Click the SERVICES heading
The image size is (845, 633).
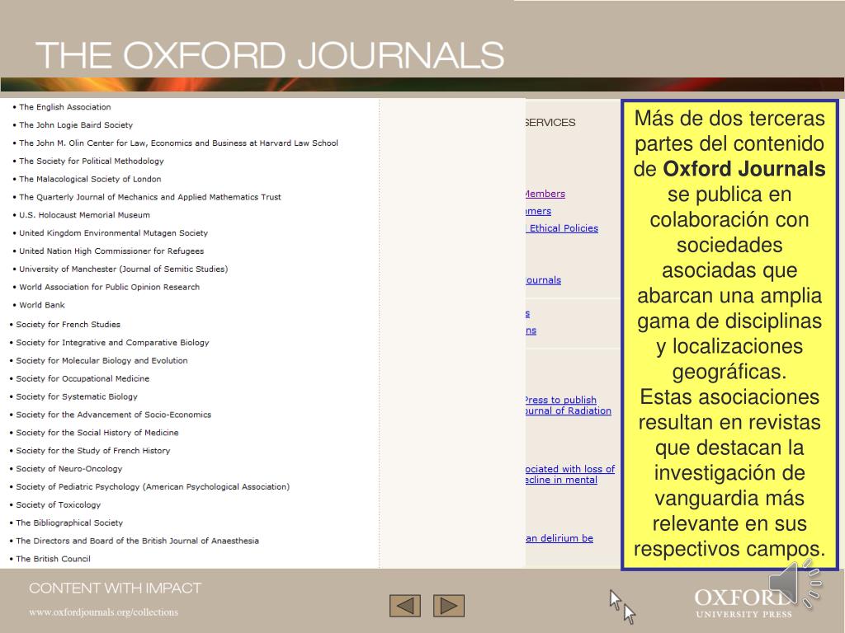[550, 122]
